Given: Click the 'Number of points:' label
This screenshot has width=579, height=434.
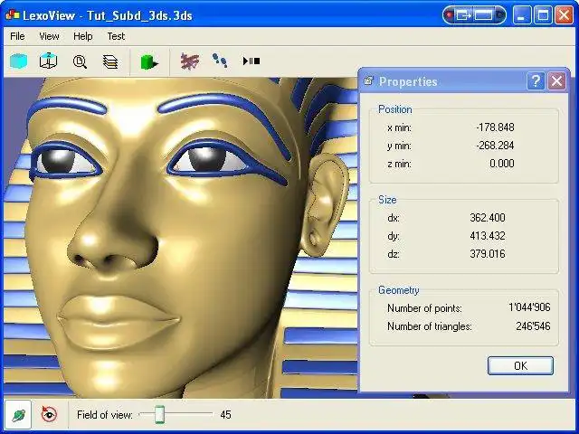Looking at the screenshot, I should click(x=424, y=308).
